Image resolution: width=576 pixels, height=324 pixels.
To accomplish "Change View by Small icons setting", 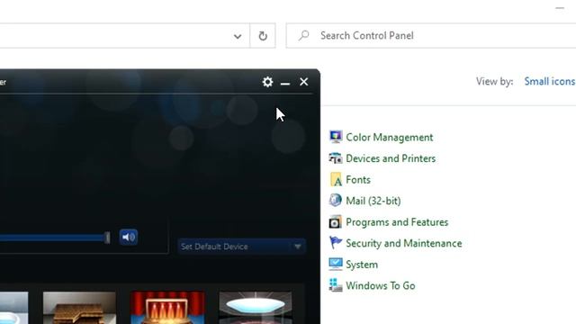I will [550, 81].
